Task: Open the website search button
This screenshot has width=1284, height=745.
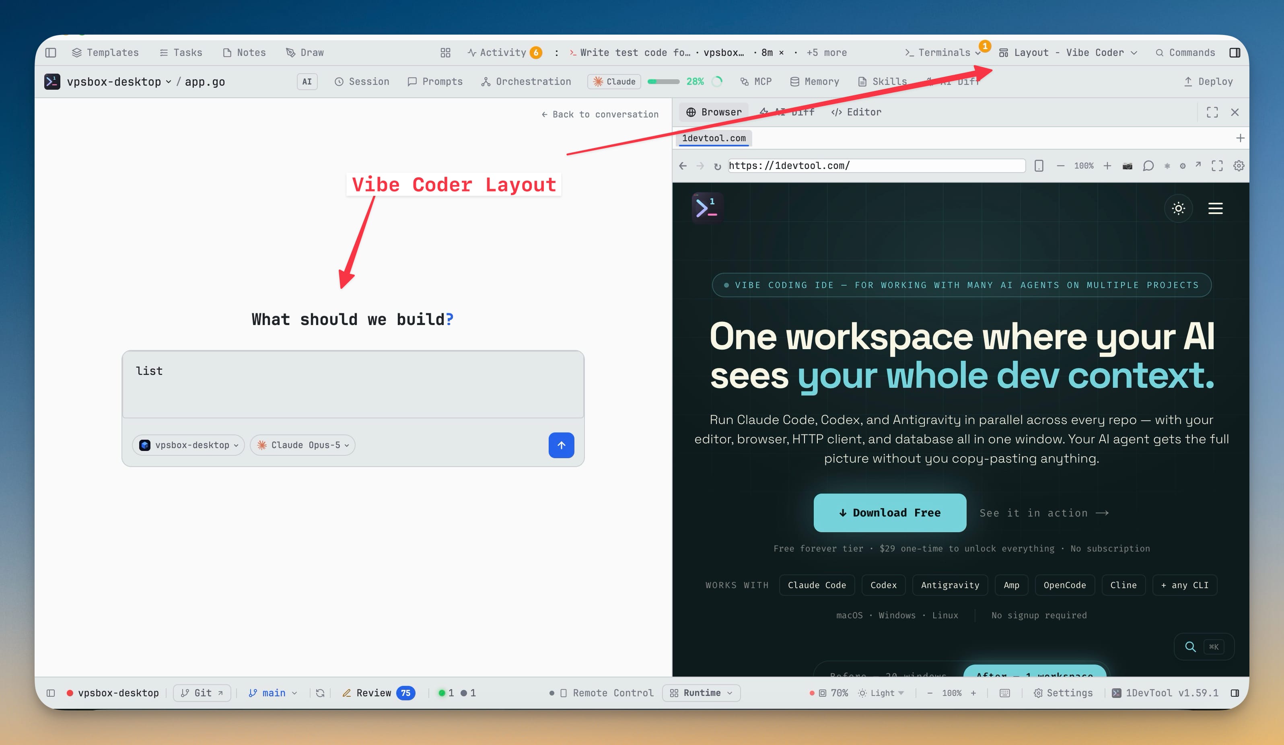Action: pyautogui.click(x=1204, y=647)
